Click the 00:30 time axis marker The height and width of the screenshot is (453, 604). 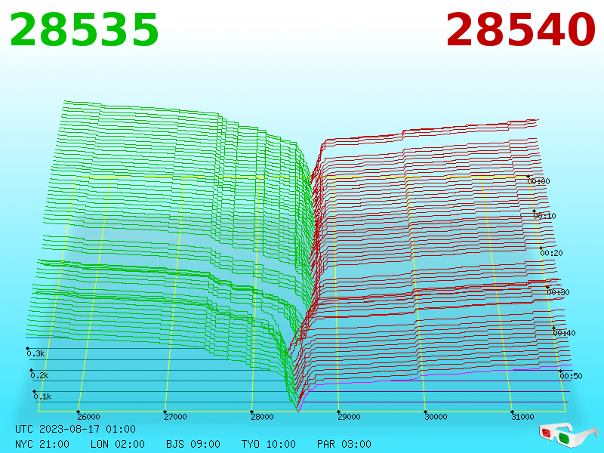(558, 292)
